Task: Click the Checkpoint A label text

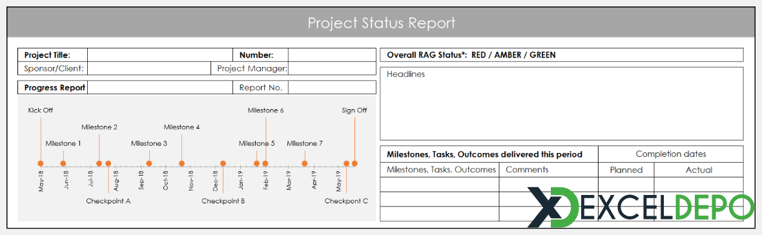Action: 108,201
